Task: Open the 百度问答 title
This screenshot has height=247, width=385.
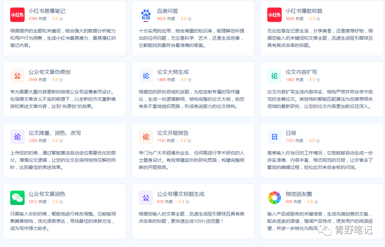Action: tap(168, 11)
